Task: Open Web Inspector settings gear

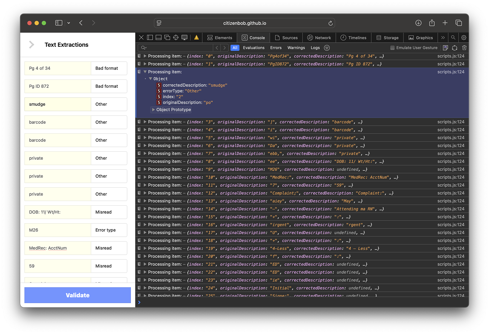Action: 464,37
